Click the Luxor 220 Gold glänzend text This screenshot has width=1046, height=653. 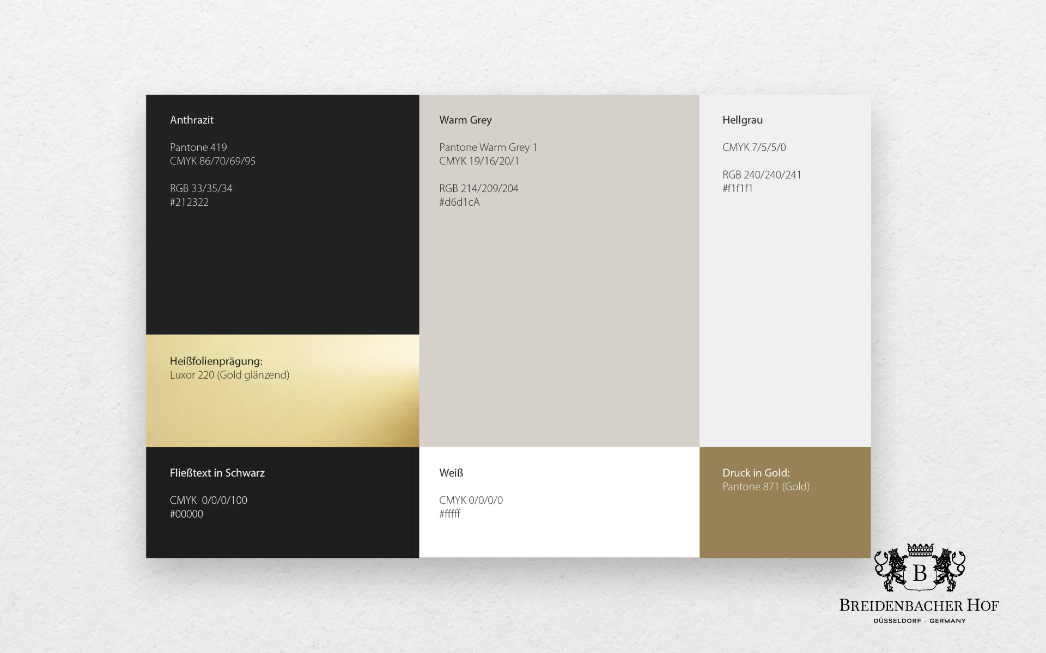pyautogui.click(x=229, y=375)
